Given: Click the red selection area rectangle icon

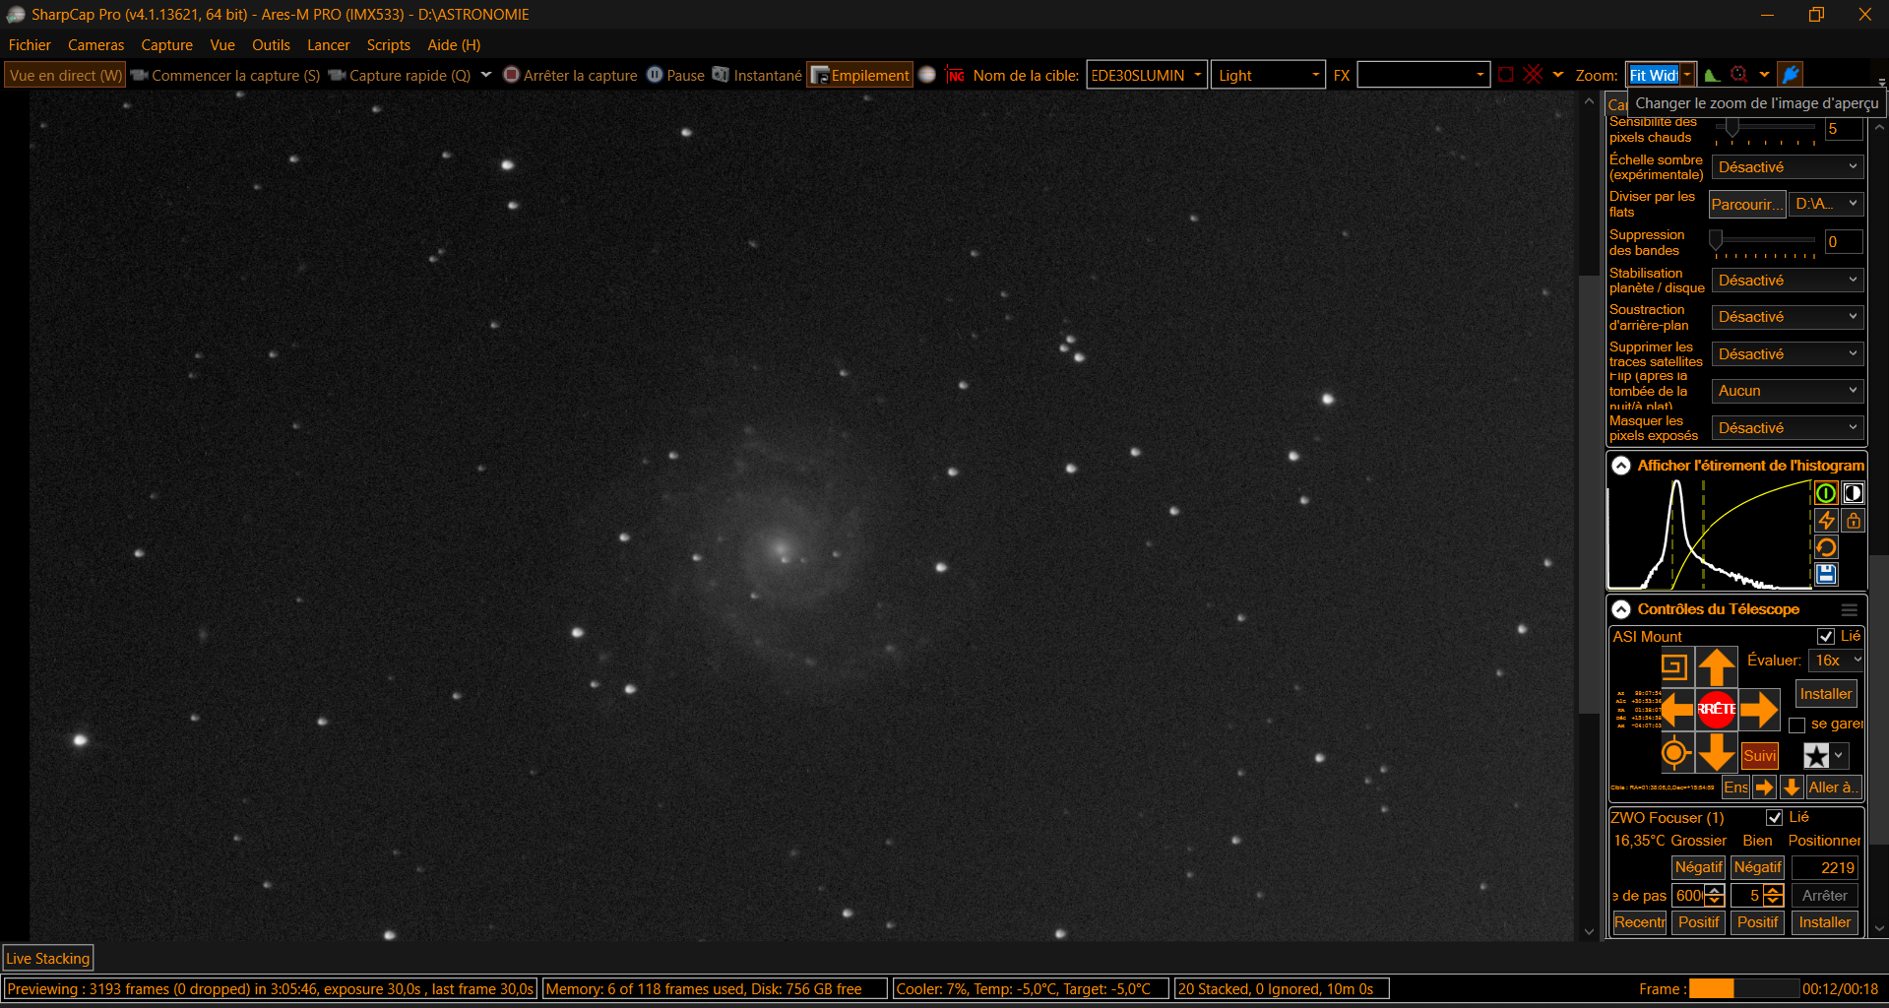Looking at the screenshot, I should click(1505, 75).
